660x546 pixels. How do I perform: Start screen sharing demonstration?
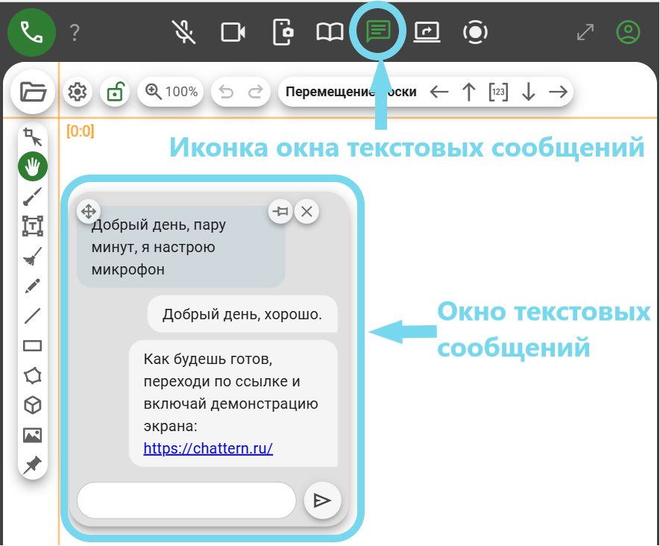[427, 32]
